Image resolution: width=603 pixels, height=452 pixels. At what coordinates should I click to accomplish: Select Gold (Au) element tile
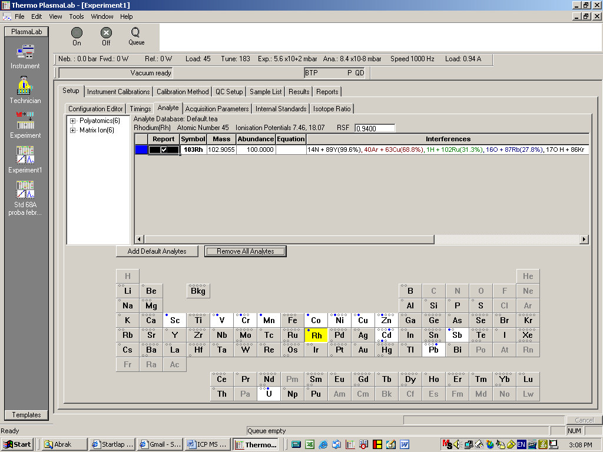(x=363, y=350)
